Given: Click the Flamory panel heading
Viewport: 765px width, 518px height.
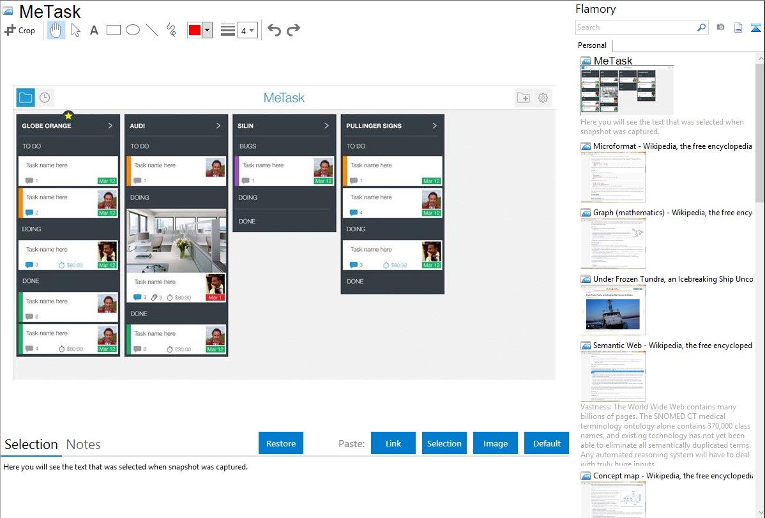Looking at the screenshot, I should [596, 9].
